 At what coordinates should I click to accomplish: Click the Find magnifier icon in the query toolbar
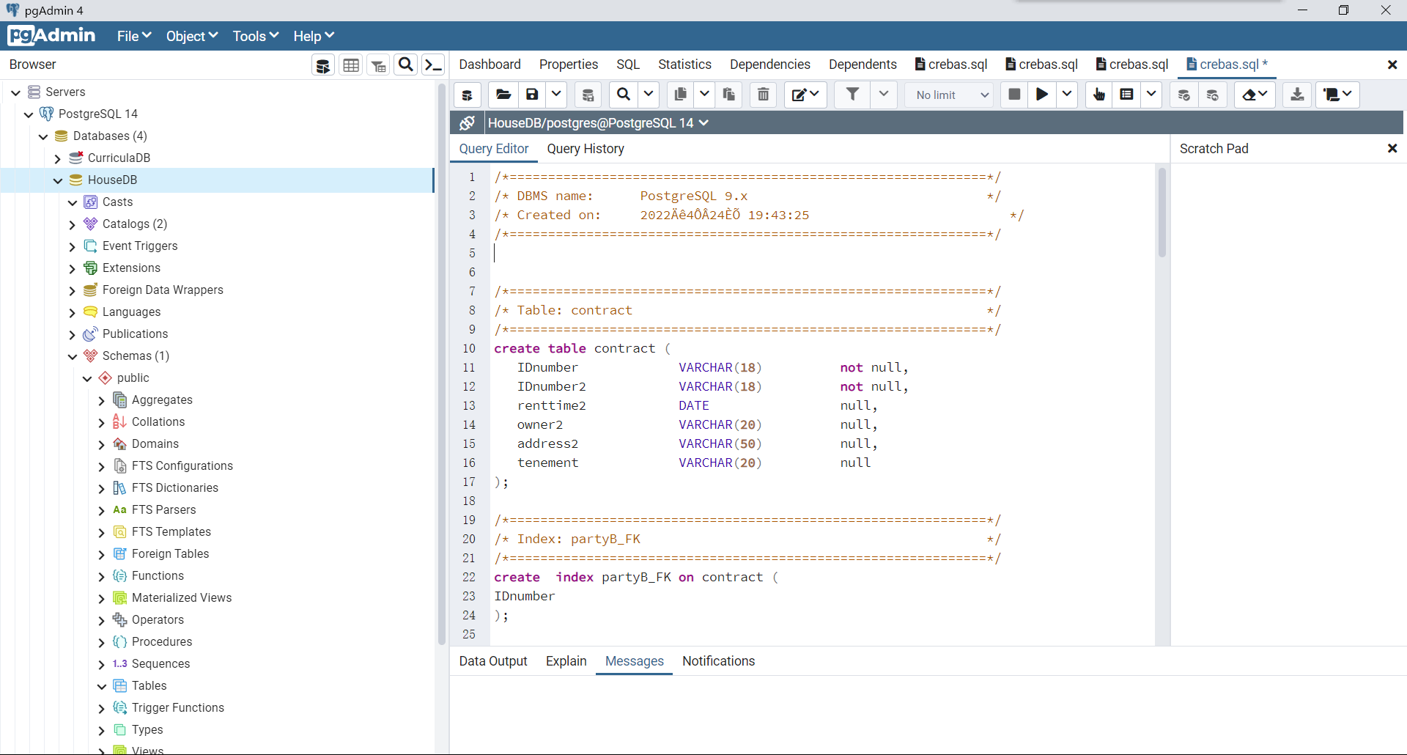(x=624, y=95)
